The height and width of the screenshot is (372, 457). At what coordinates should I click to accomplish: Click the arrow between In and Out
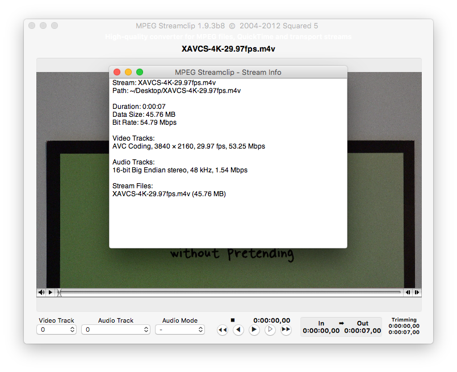(x=342, y=323)
